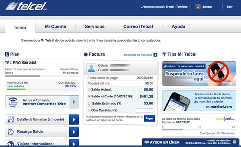This screenshot has width=241, height=147.
Task: Click the E-mail help link
Action: coord(170,7)
